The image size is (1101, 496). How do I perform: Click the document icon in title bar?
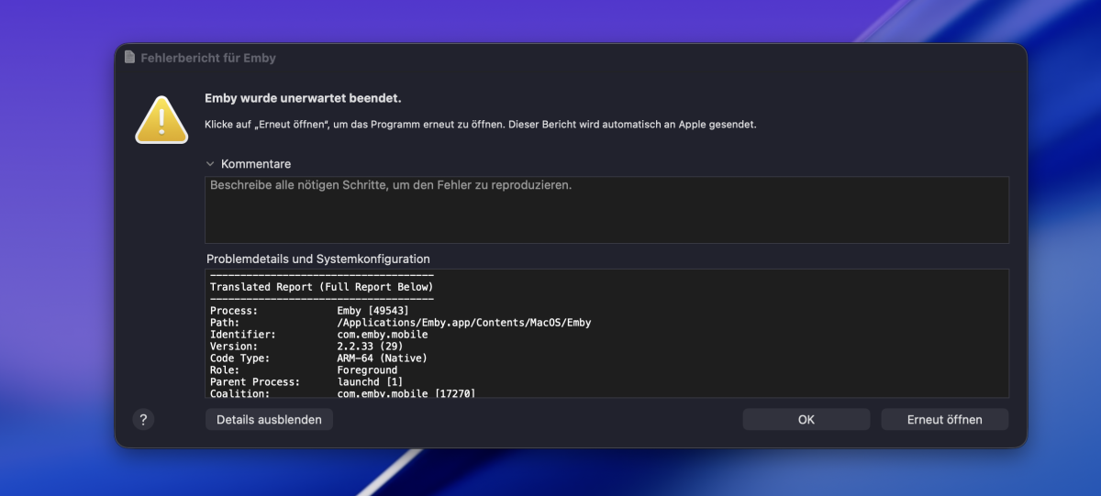129,58
